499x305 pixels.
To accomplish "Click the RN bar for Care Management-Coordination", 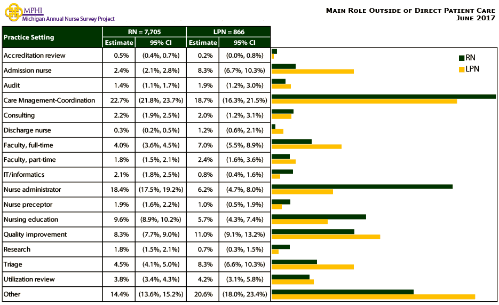I will point(383,97).
